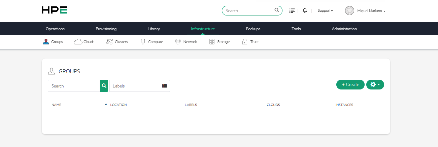Click the global search magnifier icon

(x=277, y=10)
